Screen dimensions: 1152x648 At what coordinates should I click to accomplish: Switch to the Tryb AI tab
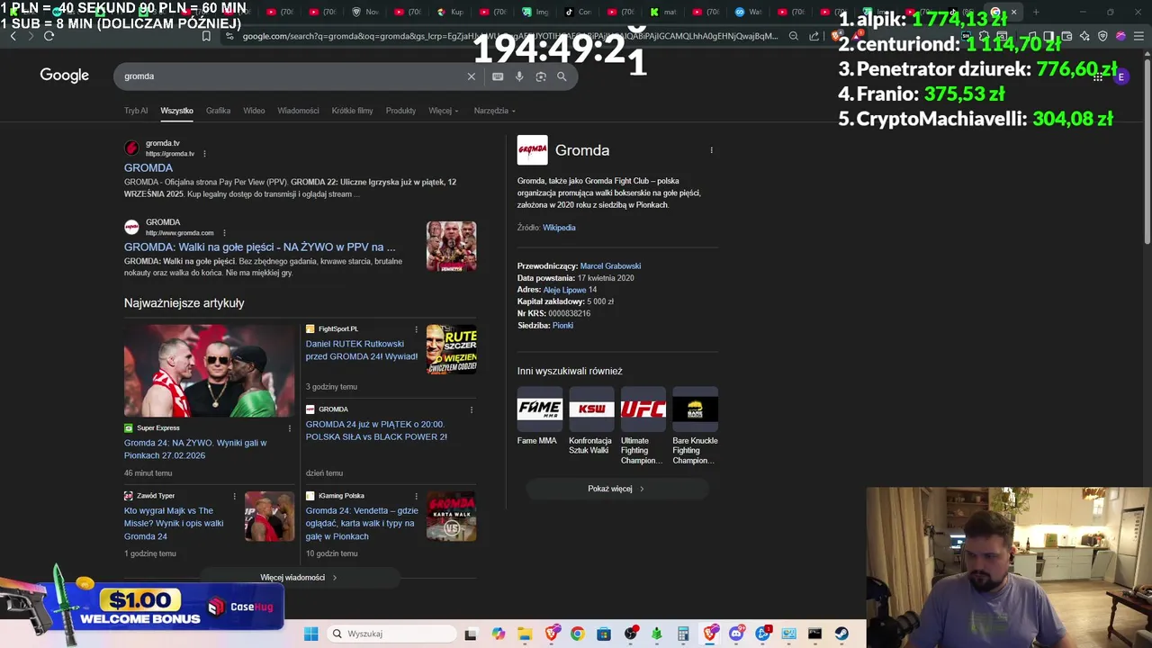tap(136, 111)
